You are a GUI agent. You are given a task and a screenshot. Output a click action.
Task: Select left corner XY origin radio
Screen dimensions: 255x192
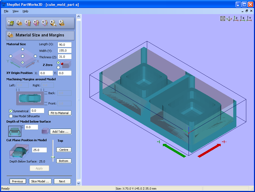tap(11, 56)
